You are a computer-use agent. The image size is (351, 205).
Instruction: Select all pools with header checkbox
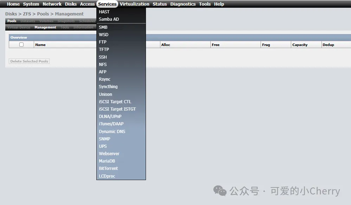tap(21, 45)
